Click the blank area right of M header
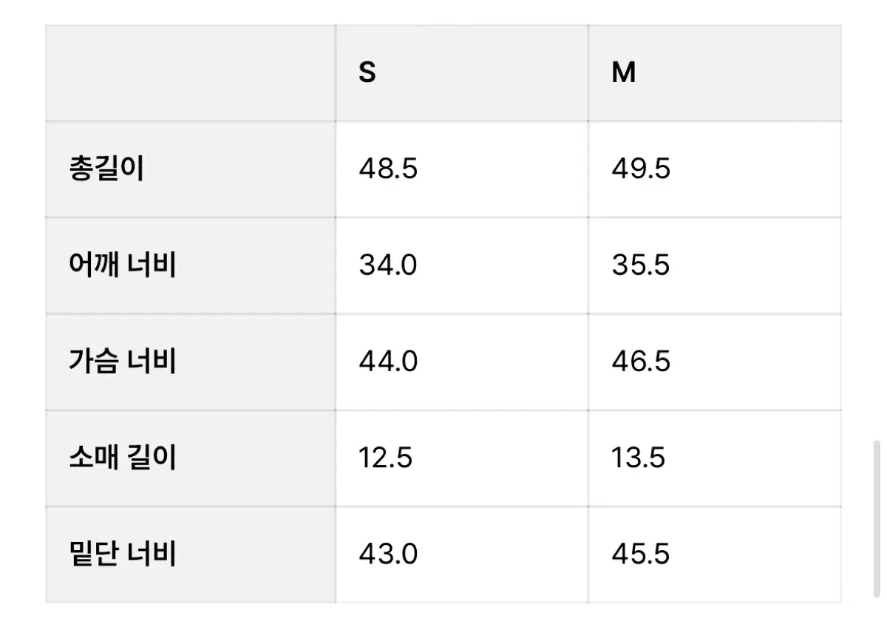Viewport: 887px width, 627px height. click(739, 73)
